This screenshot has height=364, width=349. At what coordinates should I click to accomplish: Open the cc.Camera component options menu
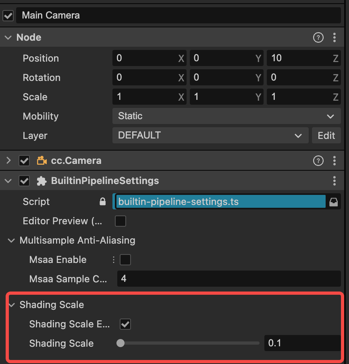[334, 161]
